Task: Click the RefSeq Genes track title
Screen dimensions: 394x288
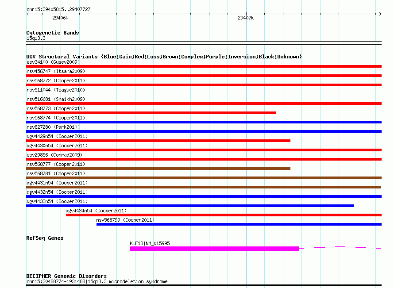Action: point(45,238)
